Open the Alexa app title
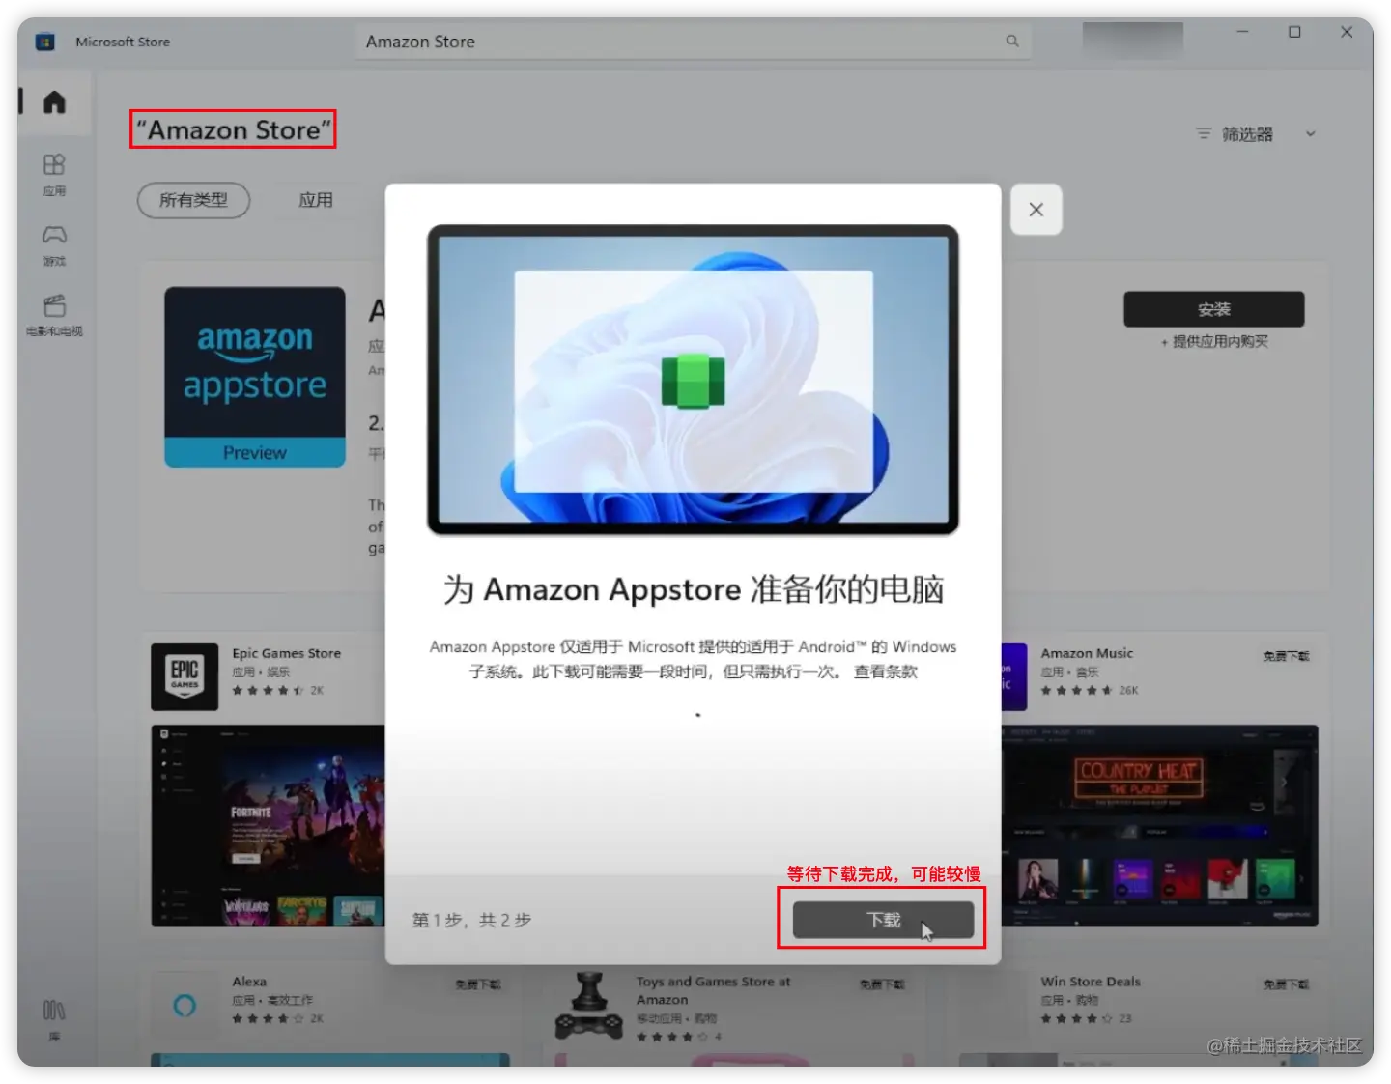The height and width of the screenshot is (1084, 1391). [x=249, y=982]
